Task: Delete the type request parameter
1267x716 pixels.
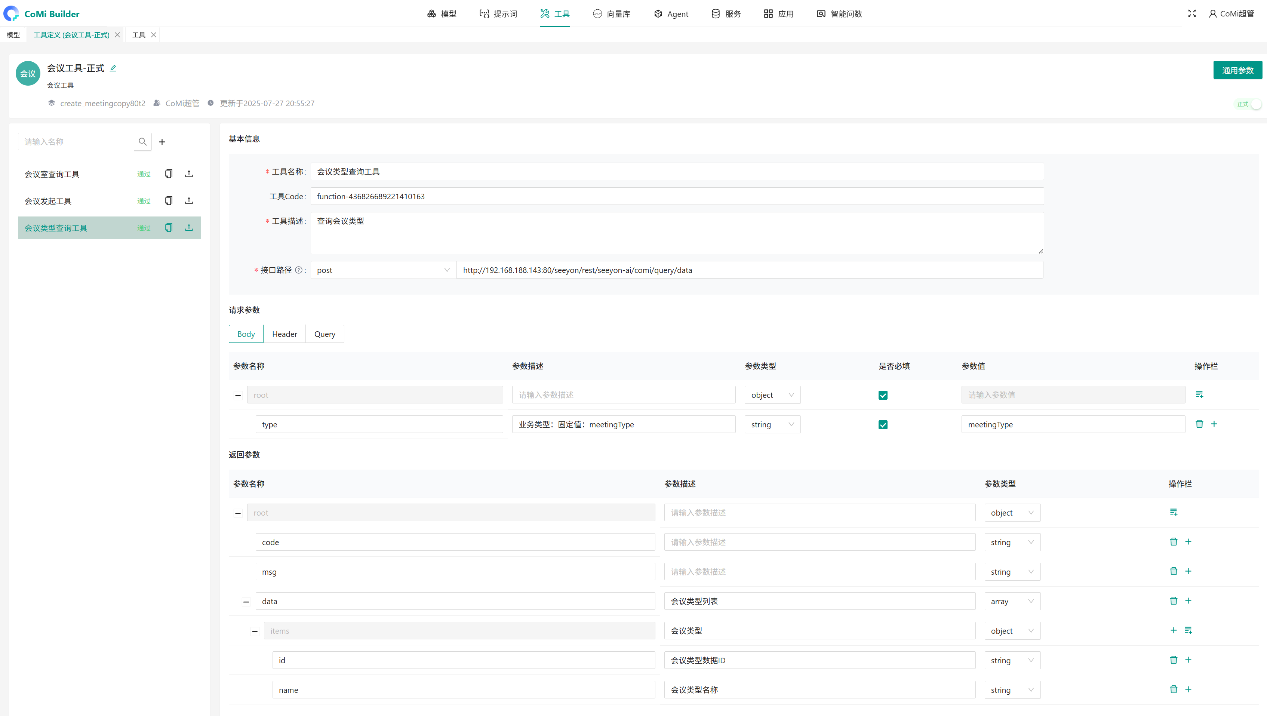Action: (1200, 424)
